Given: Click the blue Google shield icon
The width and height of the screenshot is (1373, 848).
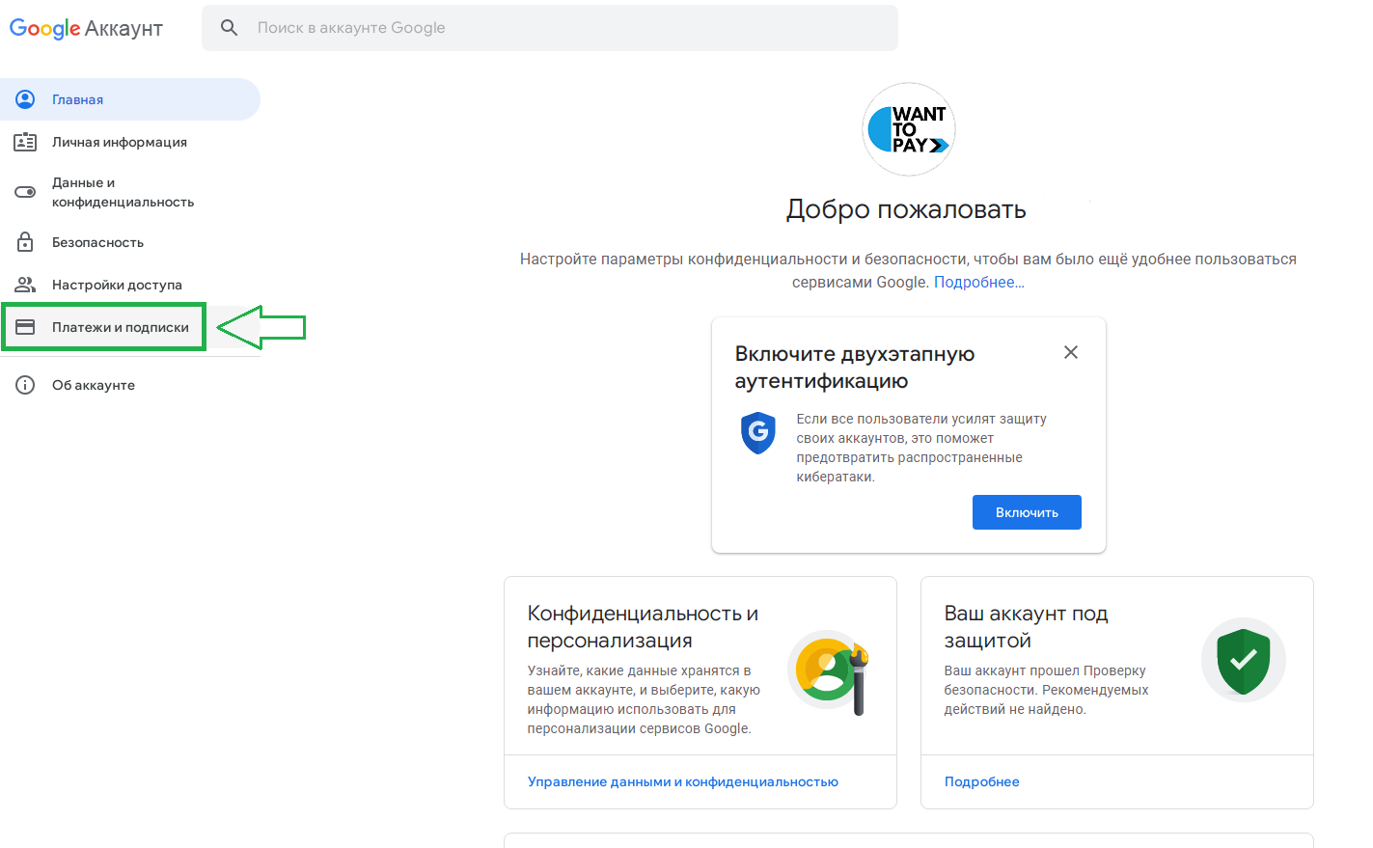Looking at the screenshot, I should pos(758,432).
